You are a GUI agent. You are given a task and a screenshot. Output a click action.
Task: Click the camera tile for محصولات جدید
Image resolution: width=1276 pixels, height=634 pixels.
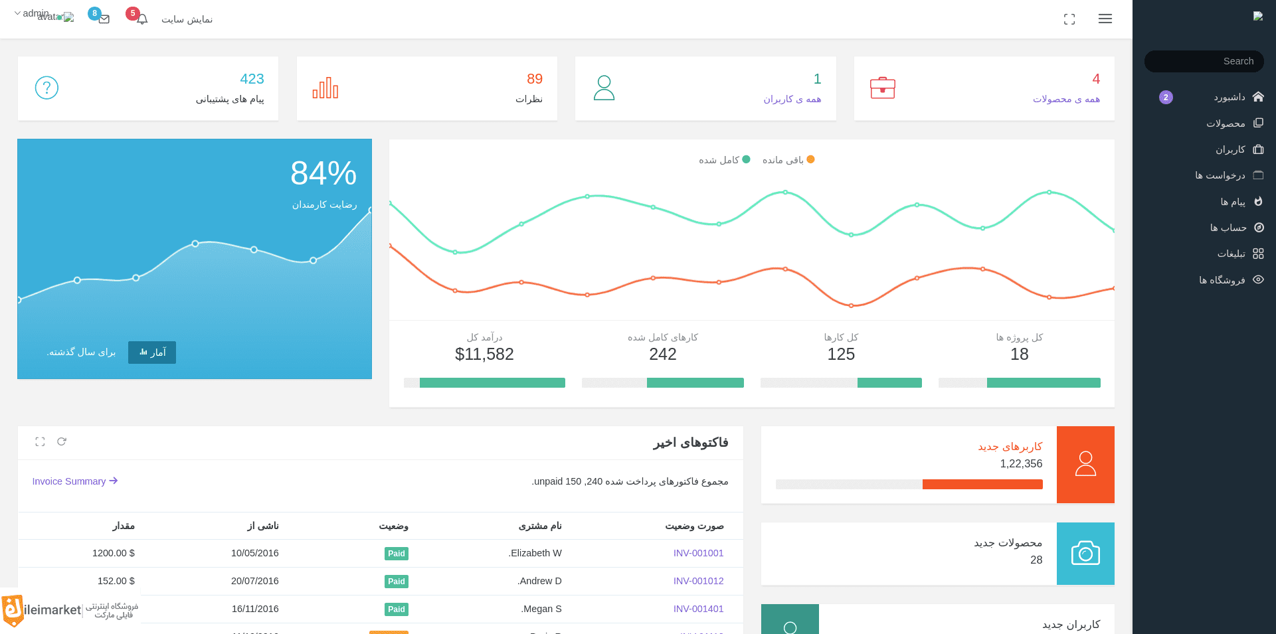(1085, 553)
